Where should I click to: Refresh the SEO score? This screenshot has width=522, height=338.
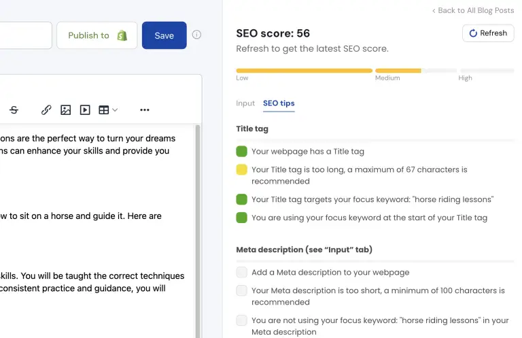click(488, 33)
